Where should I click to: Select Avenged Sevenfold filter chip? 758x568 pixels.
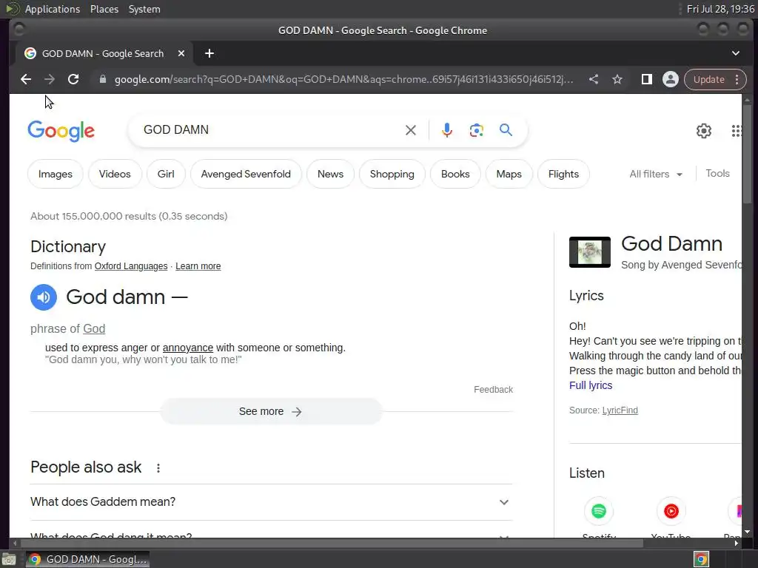[246, 174]
